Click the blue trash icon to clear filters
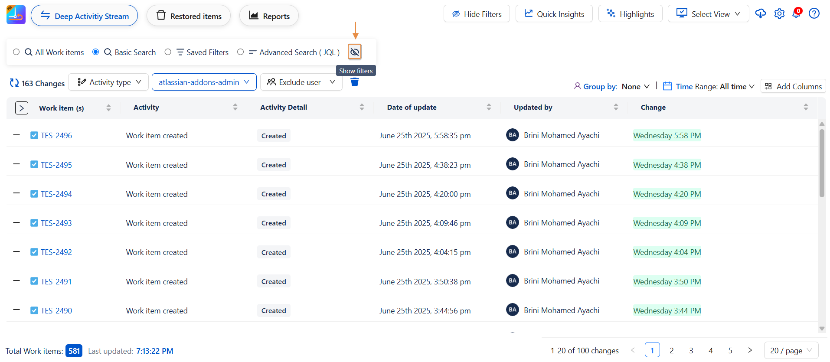This screenshot has width=830, height=362. [354, 82]
